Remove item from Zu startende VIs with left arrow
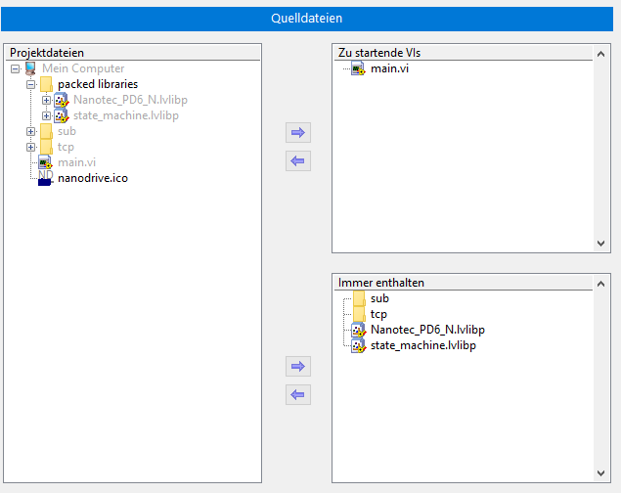 298,160
